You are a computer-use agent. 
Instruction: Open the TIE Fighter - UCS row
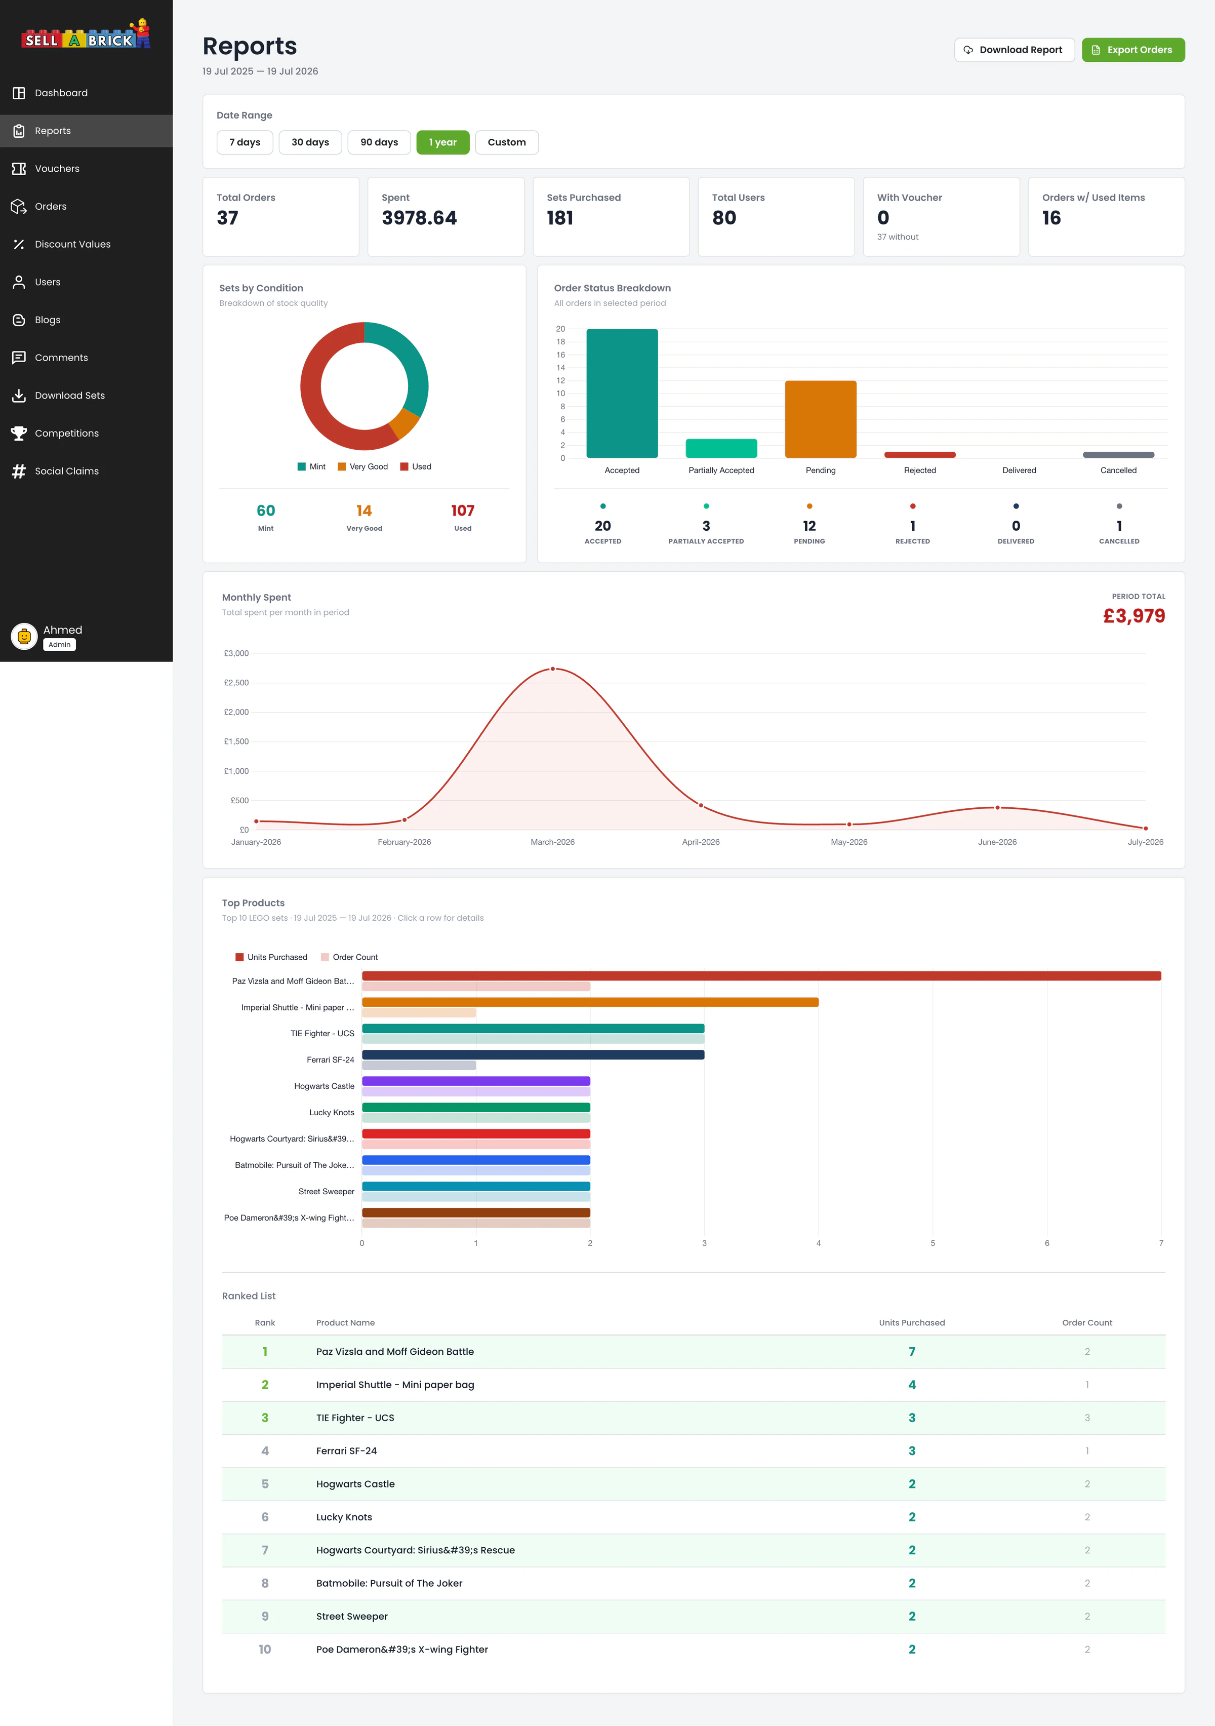pos(694,1418)
